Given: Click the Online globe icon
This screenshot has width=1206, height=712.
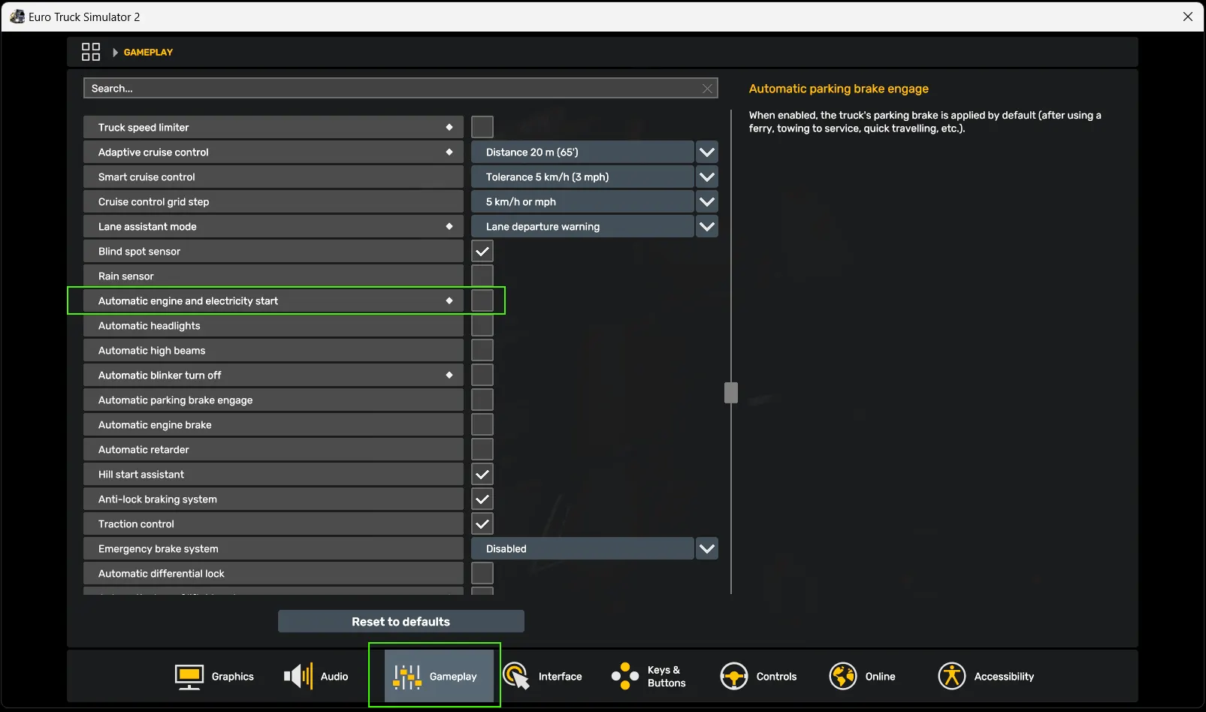Looking at the screenshot, I should (x=843, y=677).
